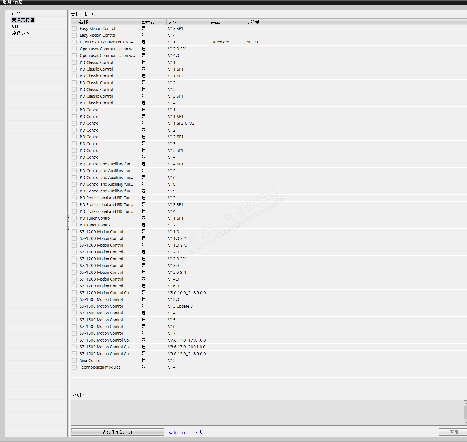Tick the S7-1500 Motion Control V13 Update 3 checkbox
This screenshot has width=467, height=442.
coord(74,306)
